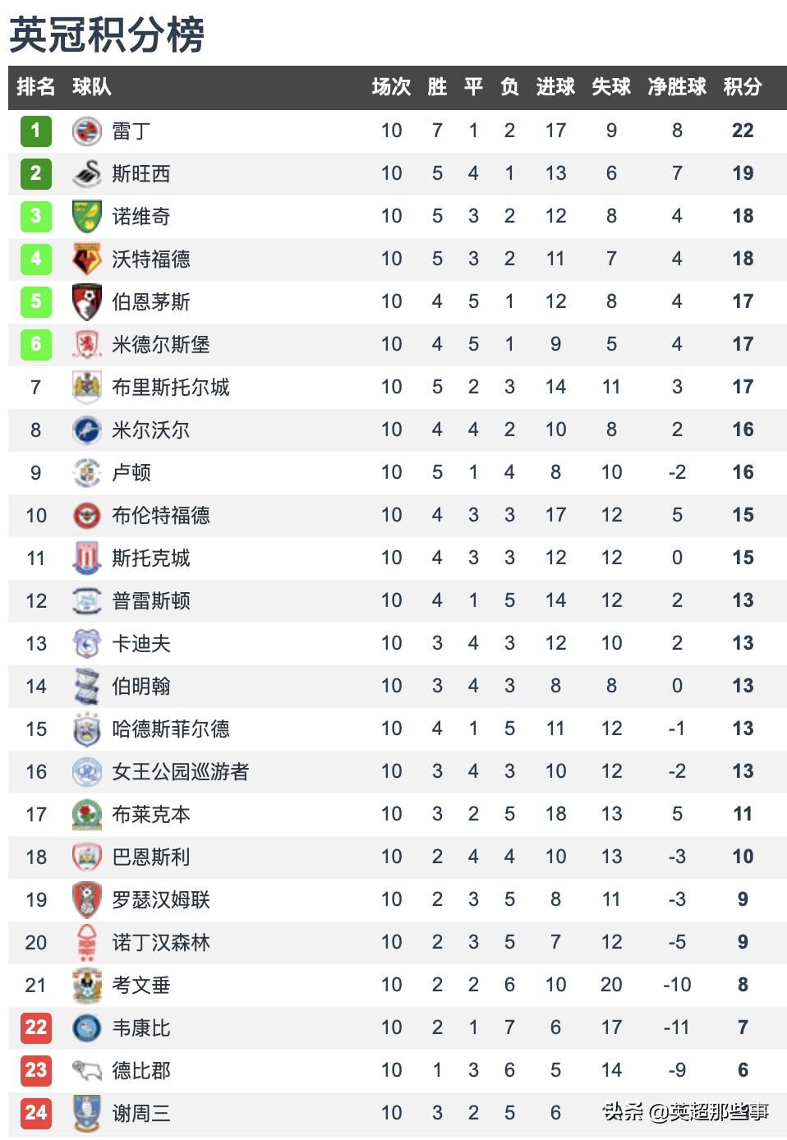Image resolution: width=787 pixels, height=1140 pixels.
Task: Click the 英冠积分榜 page title
Action: click(x=107, y=34)
